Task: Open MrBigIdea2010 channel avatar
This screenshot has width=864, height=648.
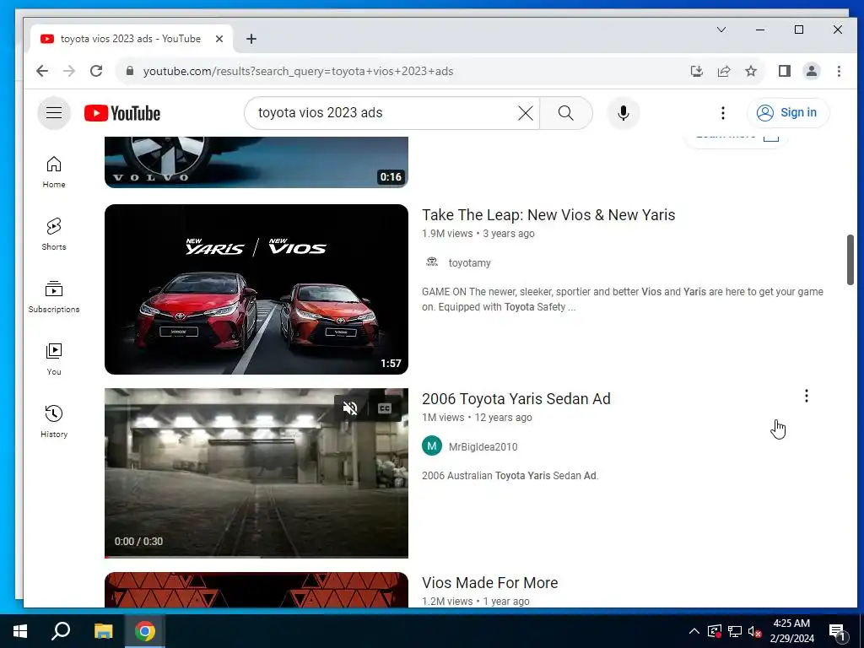Action: point(432,445)
